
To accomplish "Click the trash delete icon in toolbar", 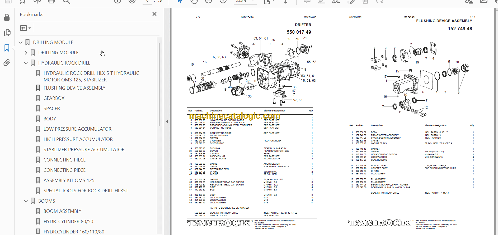I will click(x=365, y=2).
